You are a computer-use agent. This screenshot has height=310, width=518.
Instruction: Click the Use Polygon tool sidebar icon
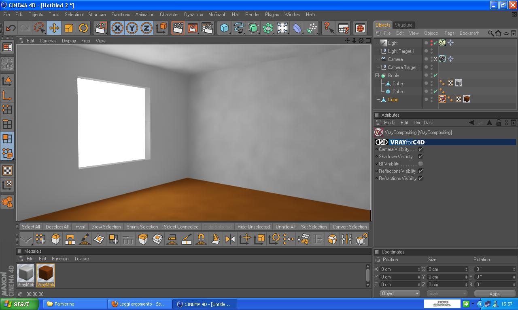[x=7, y=138]
